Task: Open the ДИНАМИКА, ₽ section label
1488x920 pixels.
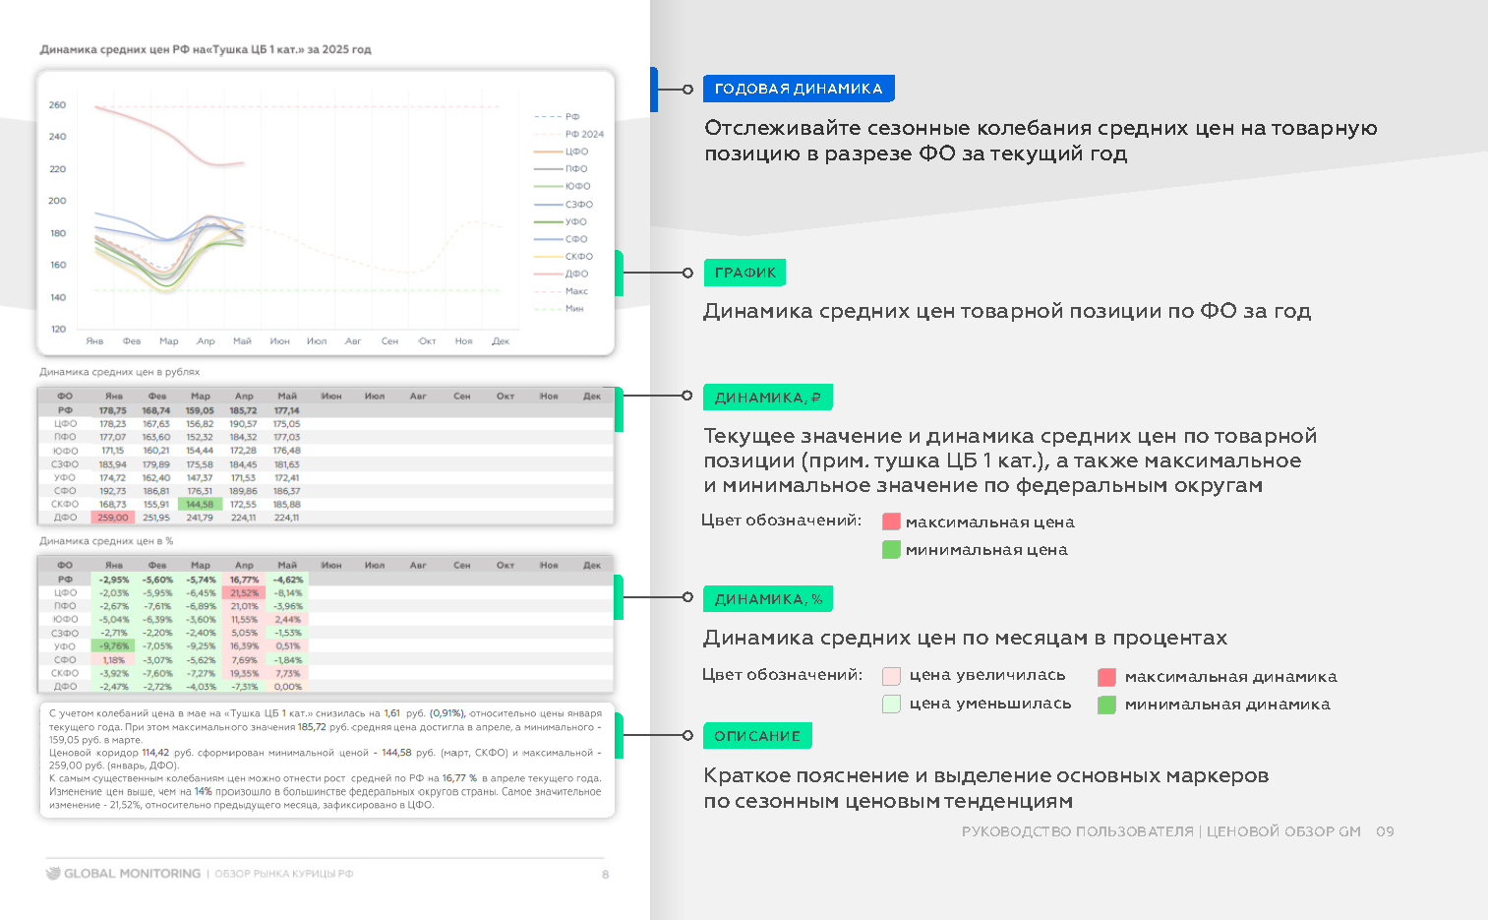Action: 767,397
